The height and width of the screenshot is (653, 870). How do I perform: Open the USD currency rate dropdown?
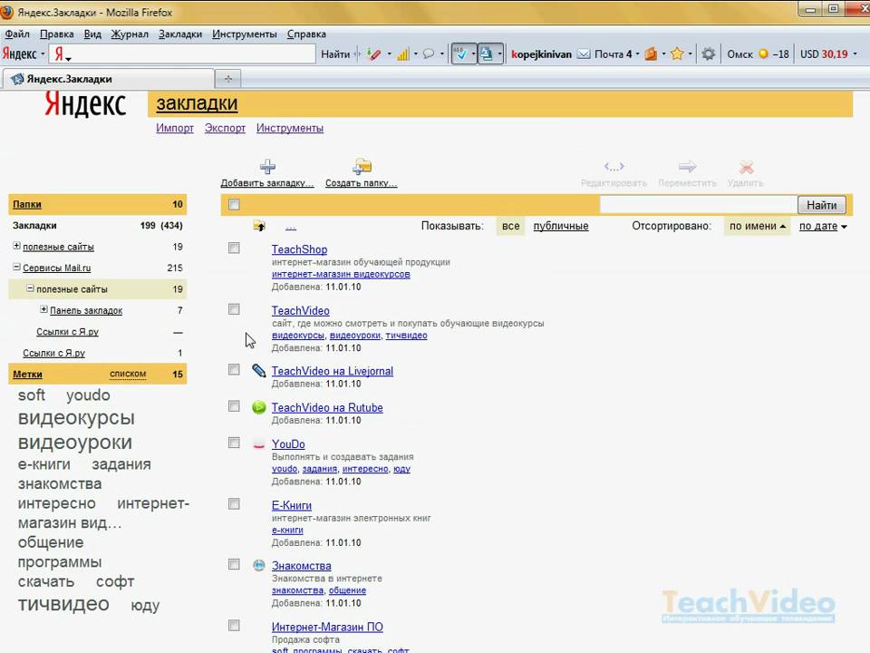[855, 54]
